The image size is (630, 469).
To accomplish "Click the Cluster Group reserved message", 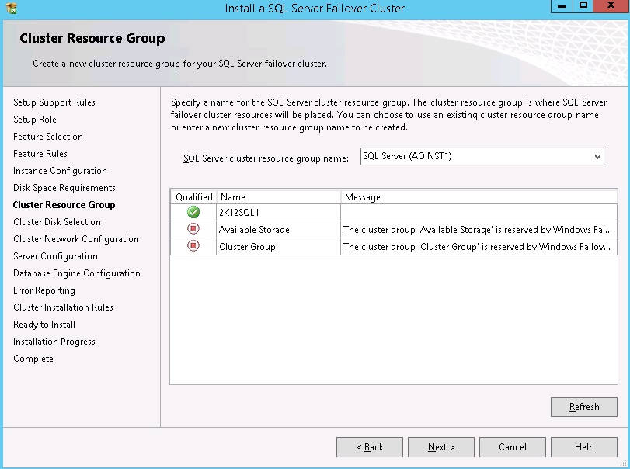I will coord(479,247).
